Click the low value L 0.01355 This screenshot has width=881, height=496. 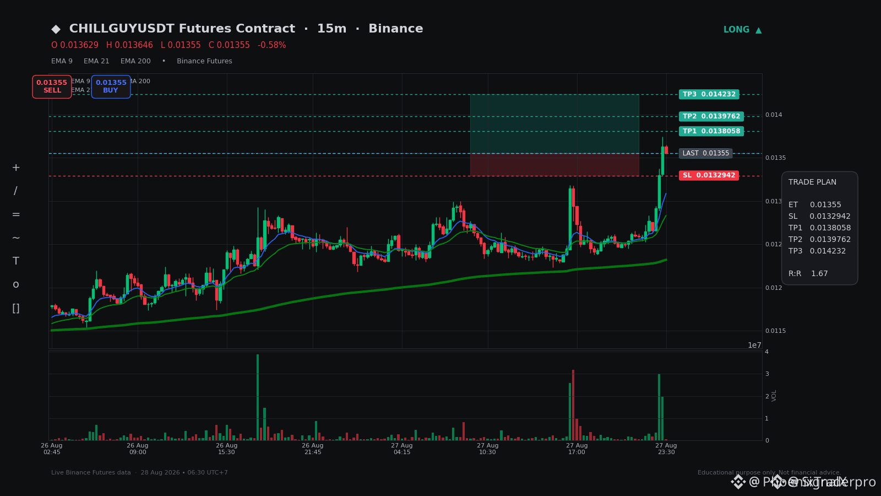[x=181, y=45]
